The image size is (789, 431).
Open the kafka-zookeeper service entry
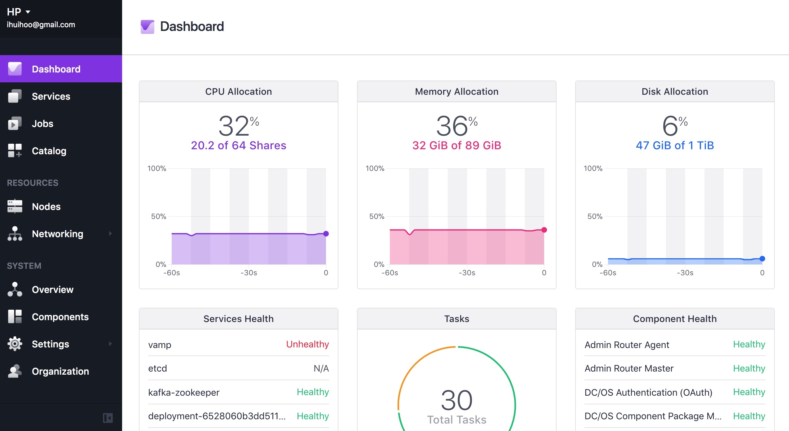click(184, 392)
